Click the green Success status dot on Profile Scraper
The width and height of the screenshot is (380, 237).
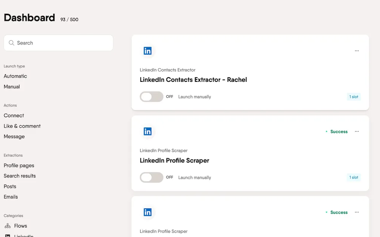[x=326, y=131]
